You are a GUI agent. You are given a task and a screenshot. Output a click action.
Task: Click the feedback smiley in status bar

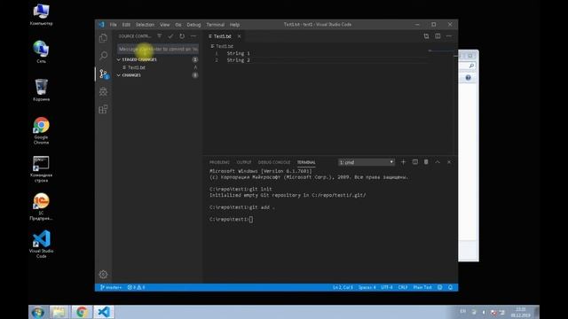coord(440,287)
